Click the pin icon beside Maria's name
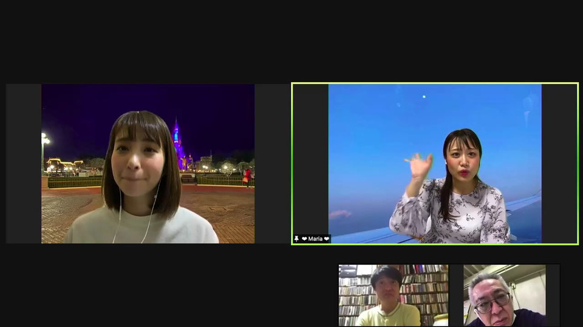The width and height of the screenshot is (583, 327). (x=296, y=239)
